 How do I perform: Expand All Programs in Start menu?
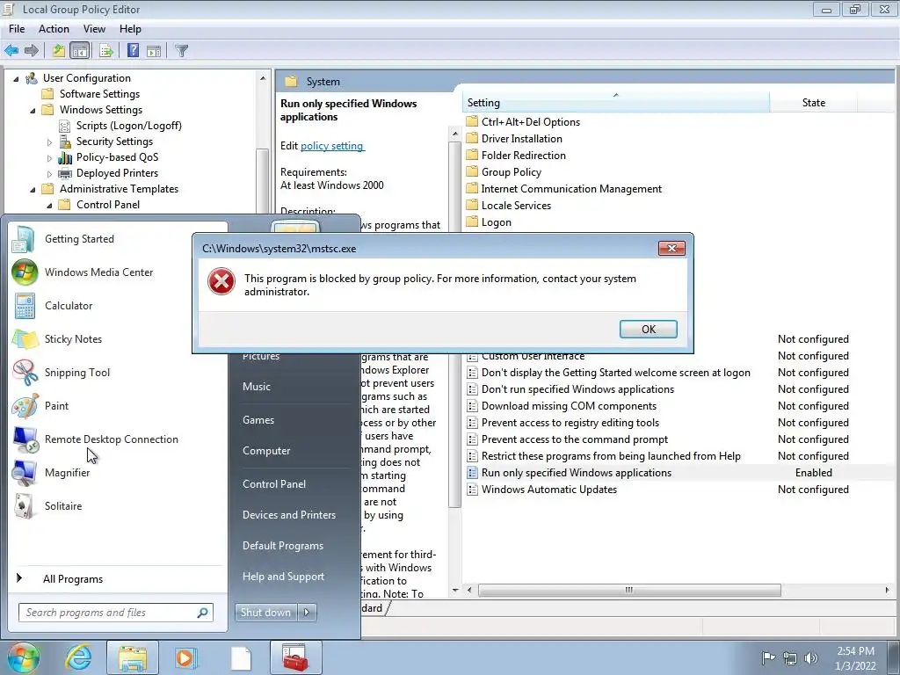coord(72,578)
